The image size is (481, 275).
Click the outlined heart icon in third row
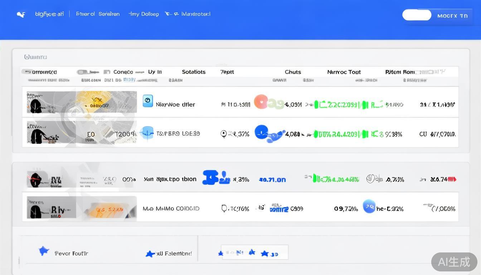(x=371, y=179)
